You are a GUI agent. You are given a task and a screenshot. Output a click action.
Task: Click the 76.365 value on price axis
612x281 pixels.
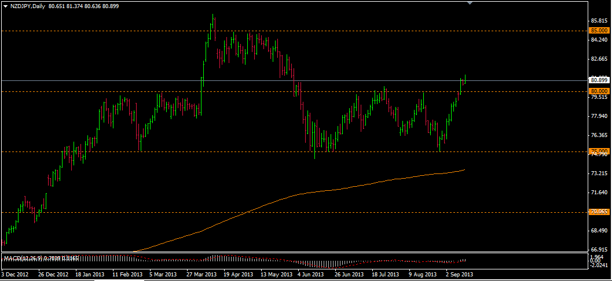(x=599, y=135)
